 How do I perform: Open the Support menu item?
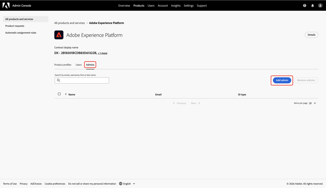tap(202, 6)
